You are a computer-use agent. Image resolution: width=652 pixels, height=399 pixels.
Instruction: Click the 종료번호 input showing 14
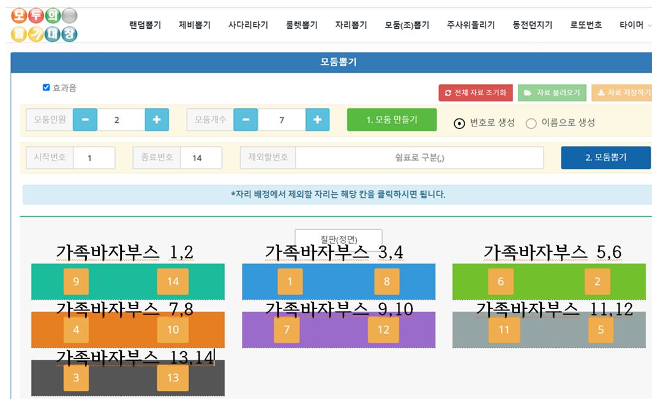tap(201, 158)
